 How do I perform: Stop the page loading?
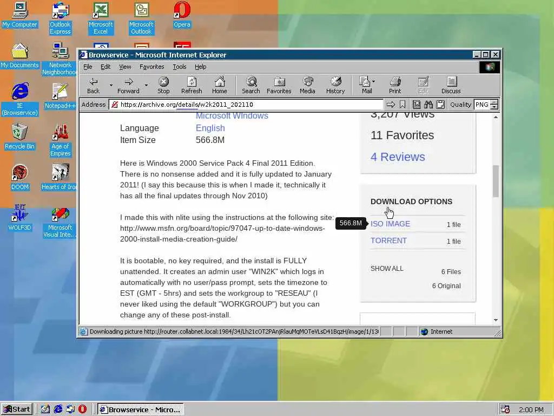[x=163, y=86]
